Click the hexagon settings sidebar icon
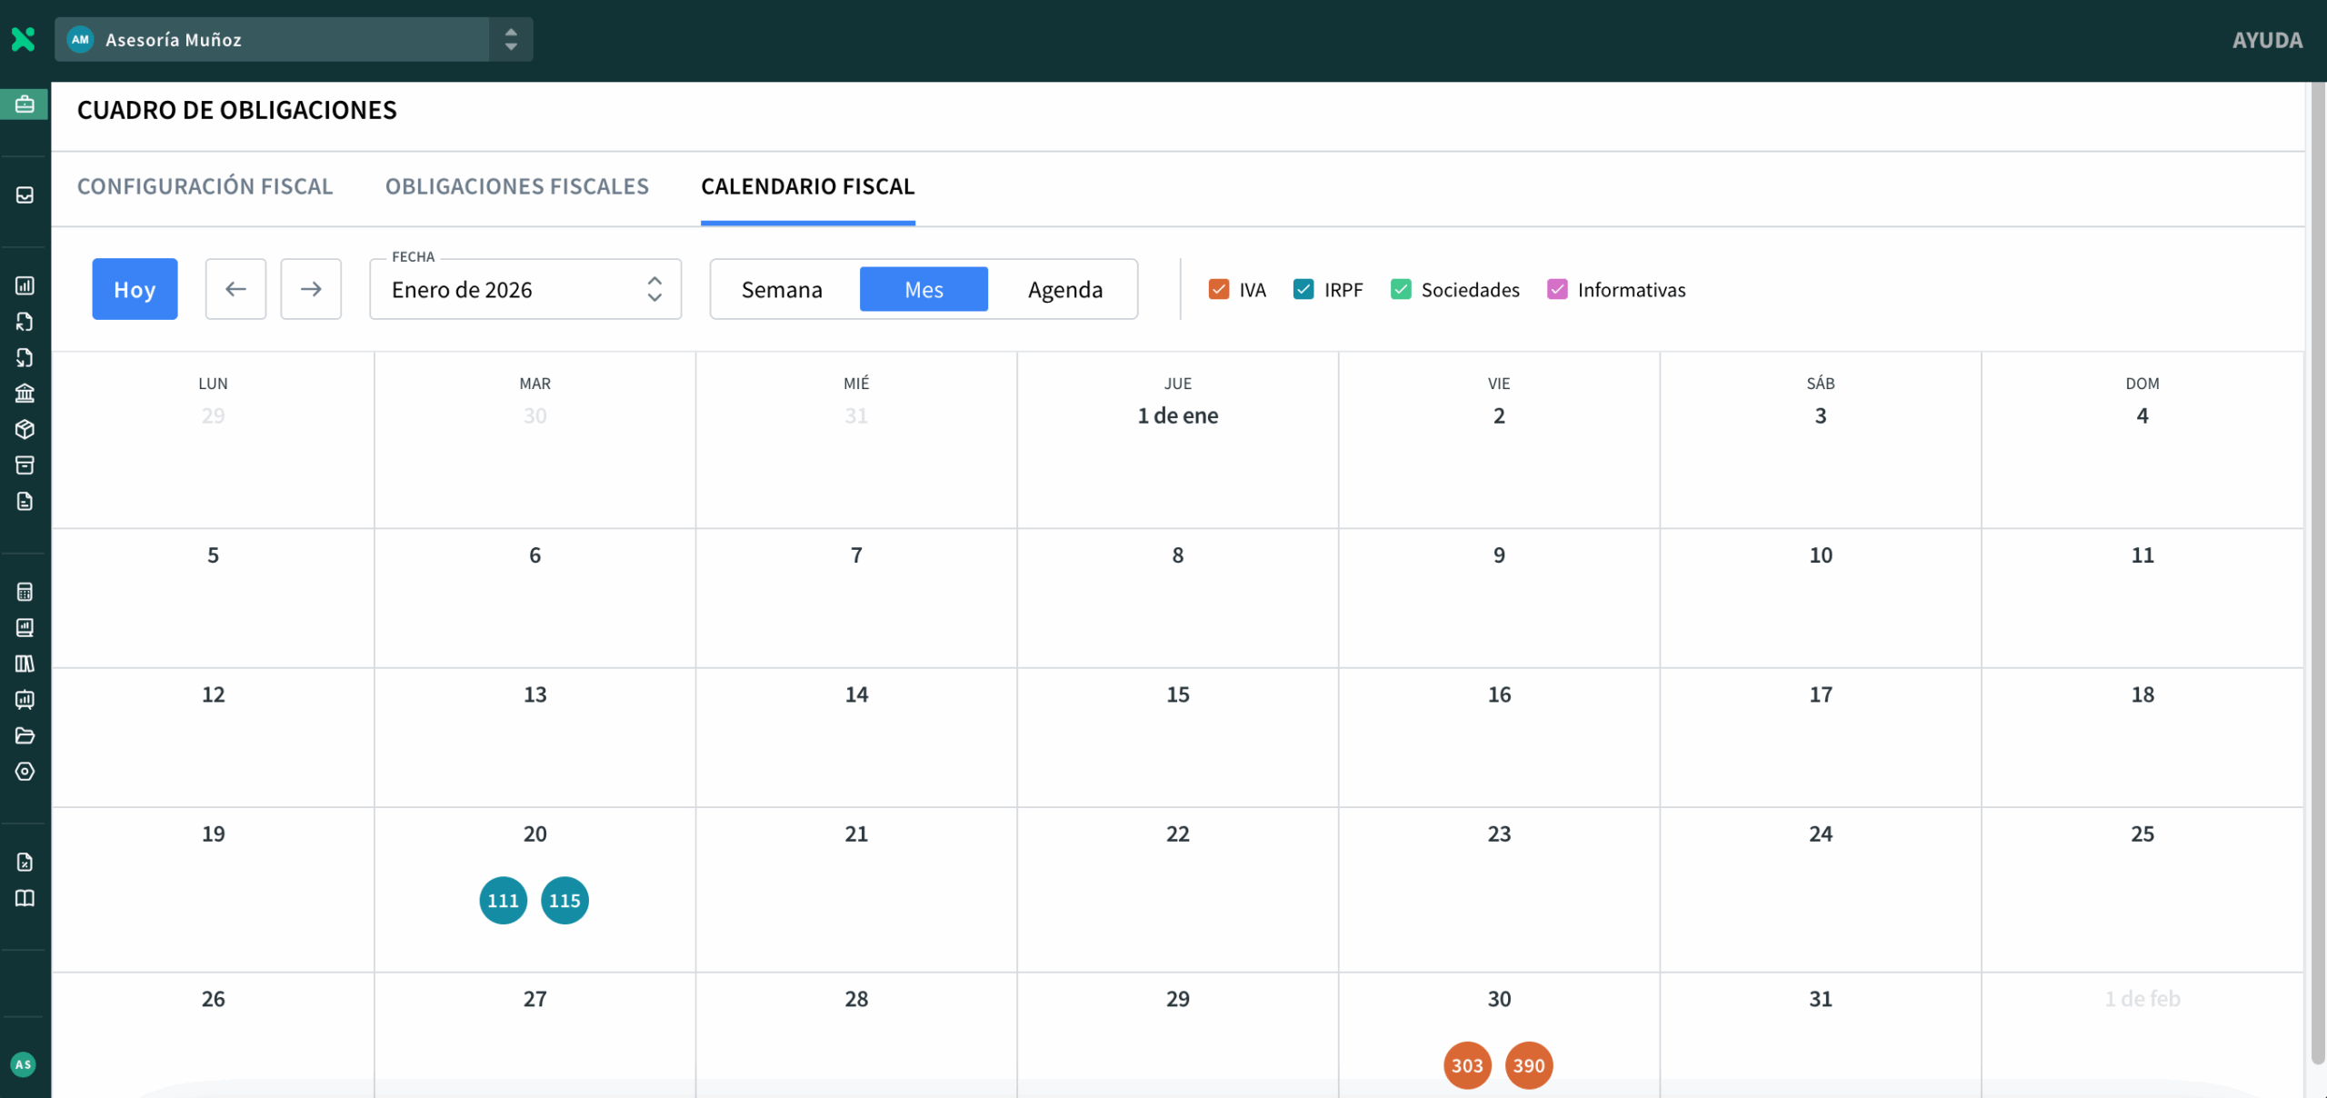The height and width of the screenshot is (1098, 2327). coord(25,772)
